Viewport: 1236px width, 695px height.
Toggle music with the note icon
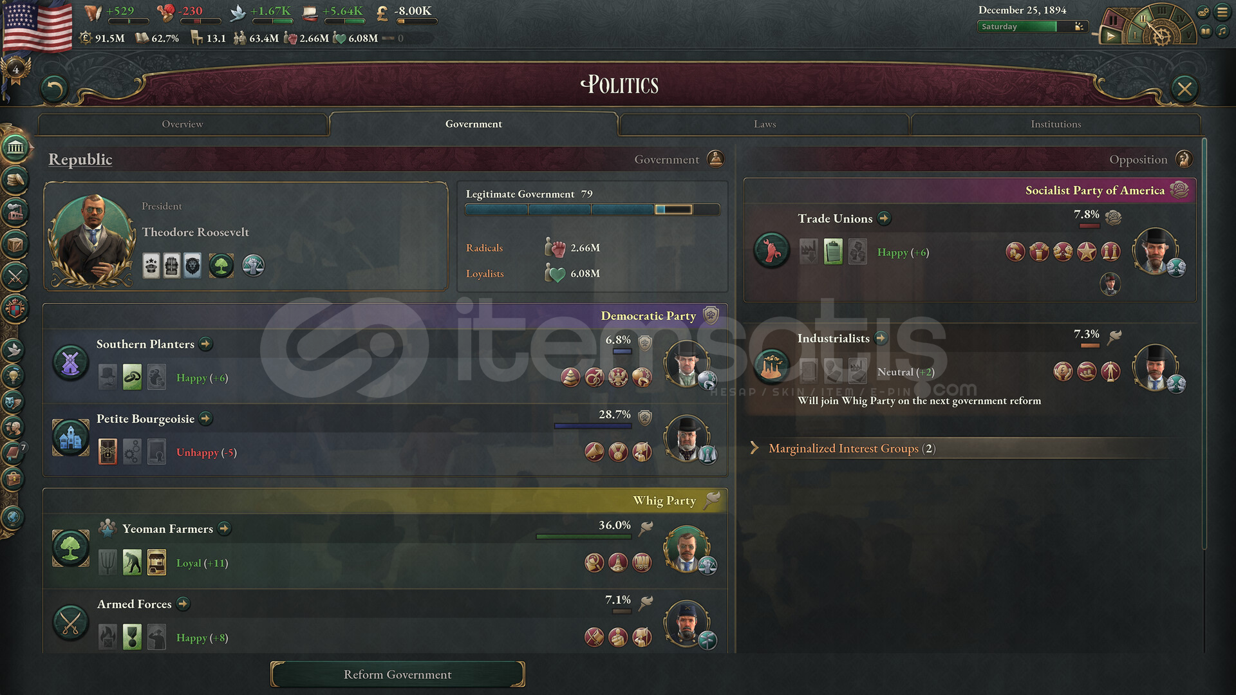pyautogui.click(x=1222, y=32)
